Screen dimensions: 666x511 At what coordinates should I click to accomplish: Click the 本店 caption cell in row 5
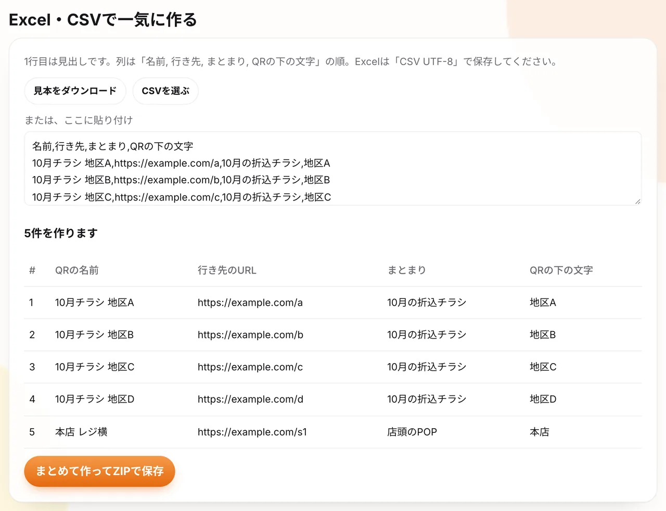coord(540,432)
